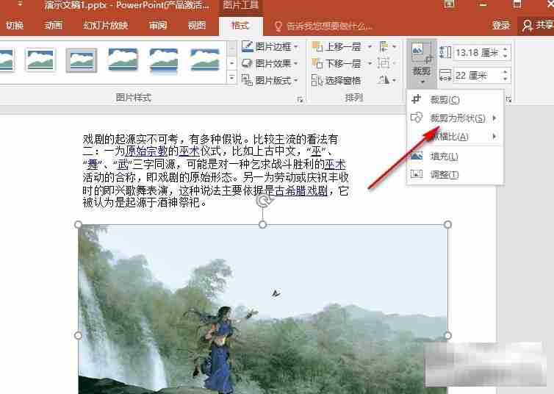Open 裁剪为形状(S) submenu
The width and height of the screenshot is (554, 394).
click(x=455, y=118)
